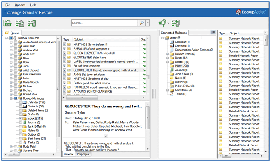
Task: Click in the Search input field
Action: click(104, 23)
